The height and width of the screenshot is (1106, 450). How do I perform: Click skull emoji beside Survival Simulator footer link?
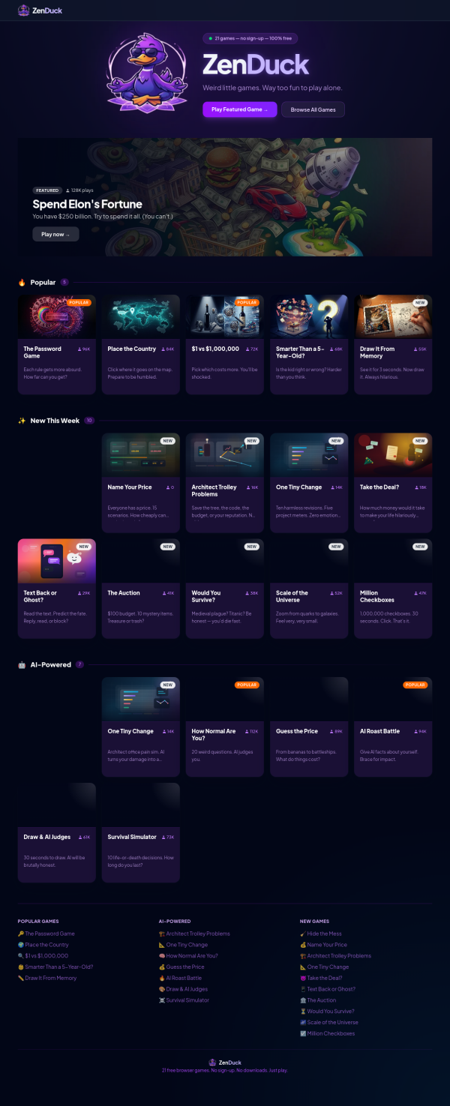[162, 1000]
